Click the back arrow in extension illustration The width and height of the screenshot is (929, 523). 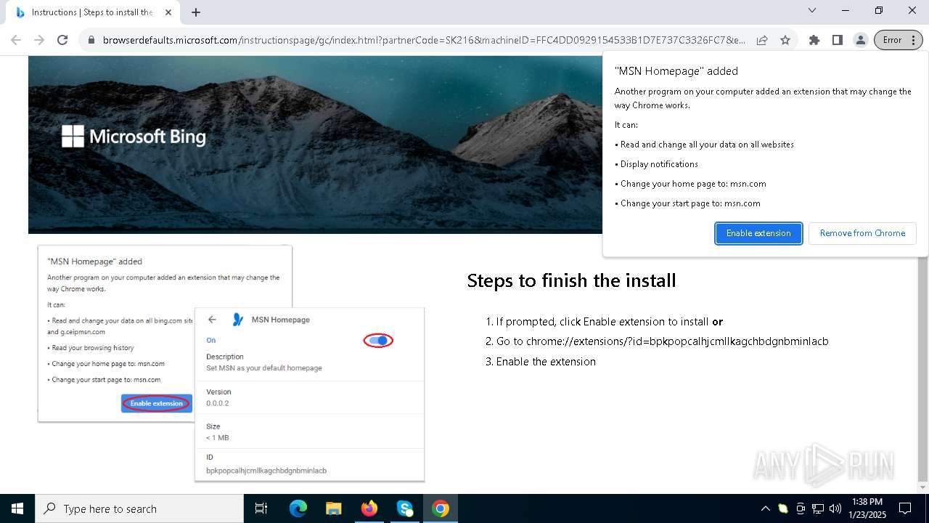tap(212, 320)
